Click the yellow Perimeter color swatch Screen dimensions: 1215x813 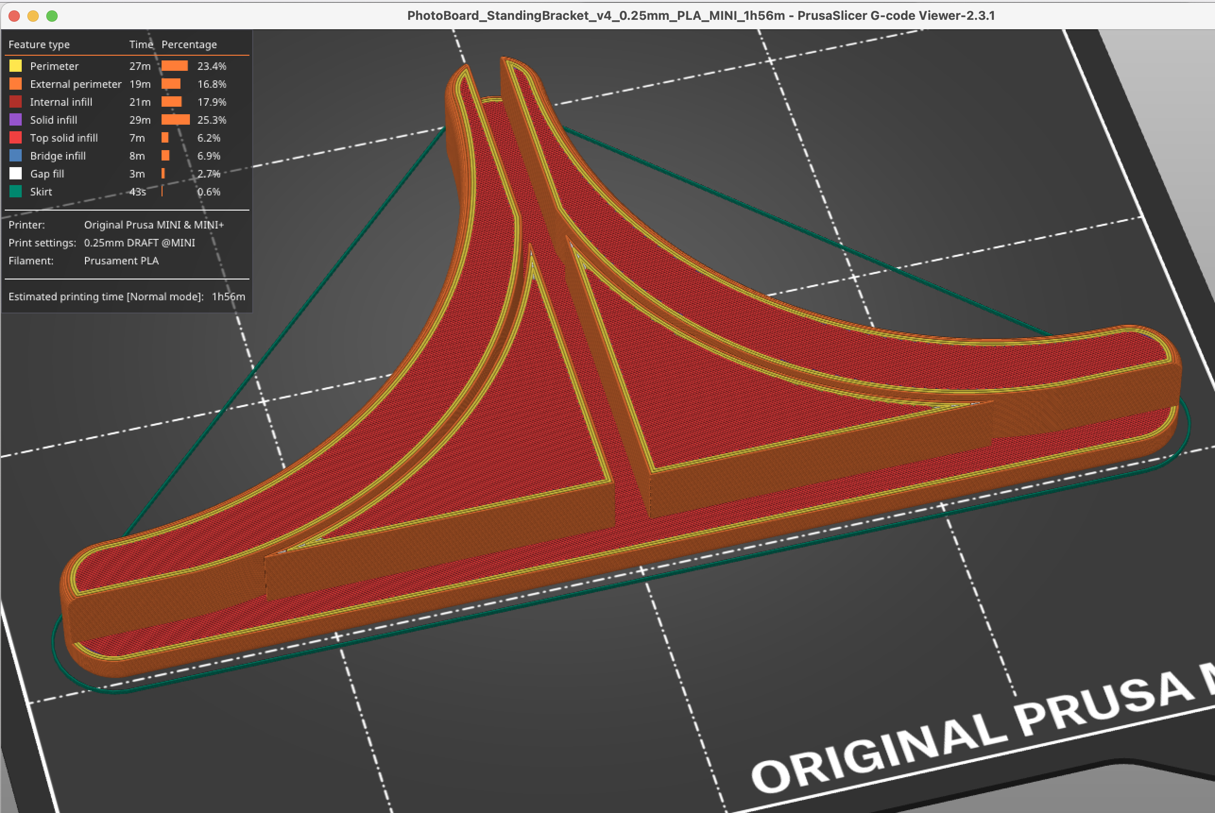click(x=16, y=66)
